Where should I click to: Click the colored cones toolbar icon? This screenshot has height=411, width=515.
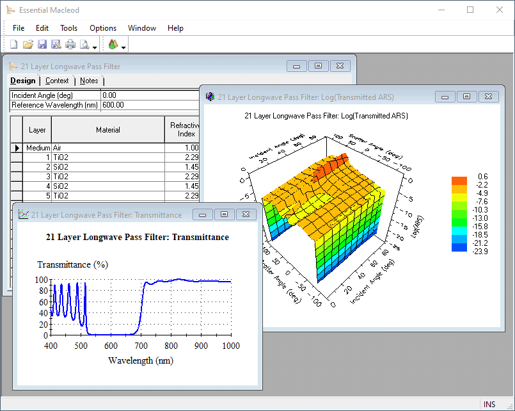[113, 44]
